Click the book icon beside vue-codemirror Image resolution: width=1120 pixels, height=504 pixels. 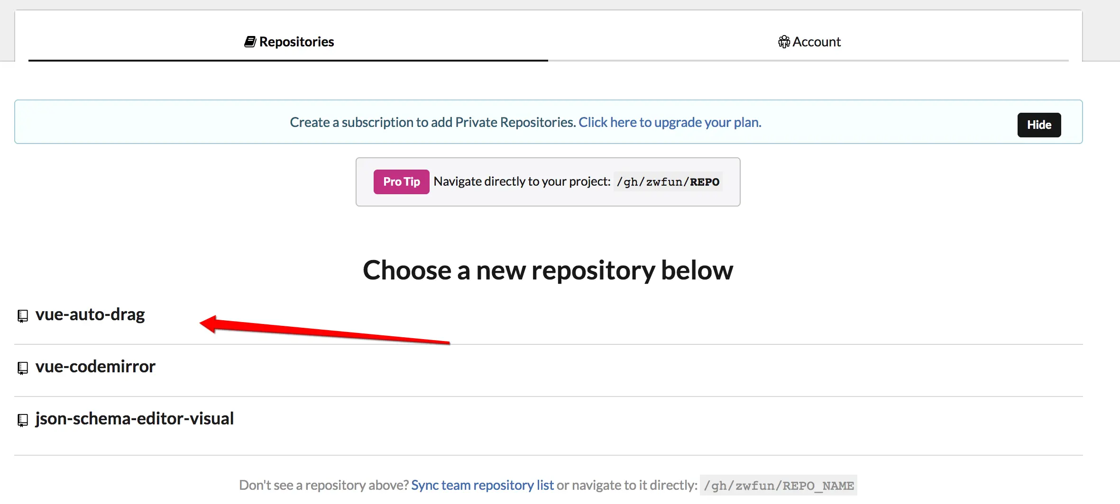(22, 368)
